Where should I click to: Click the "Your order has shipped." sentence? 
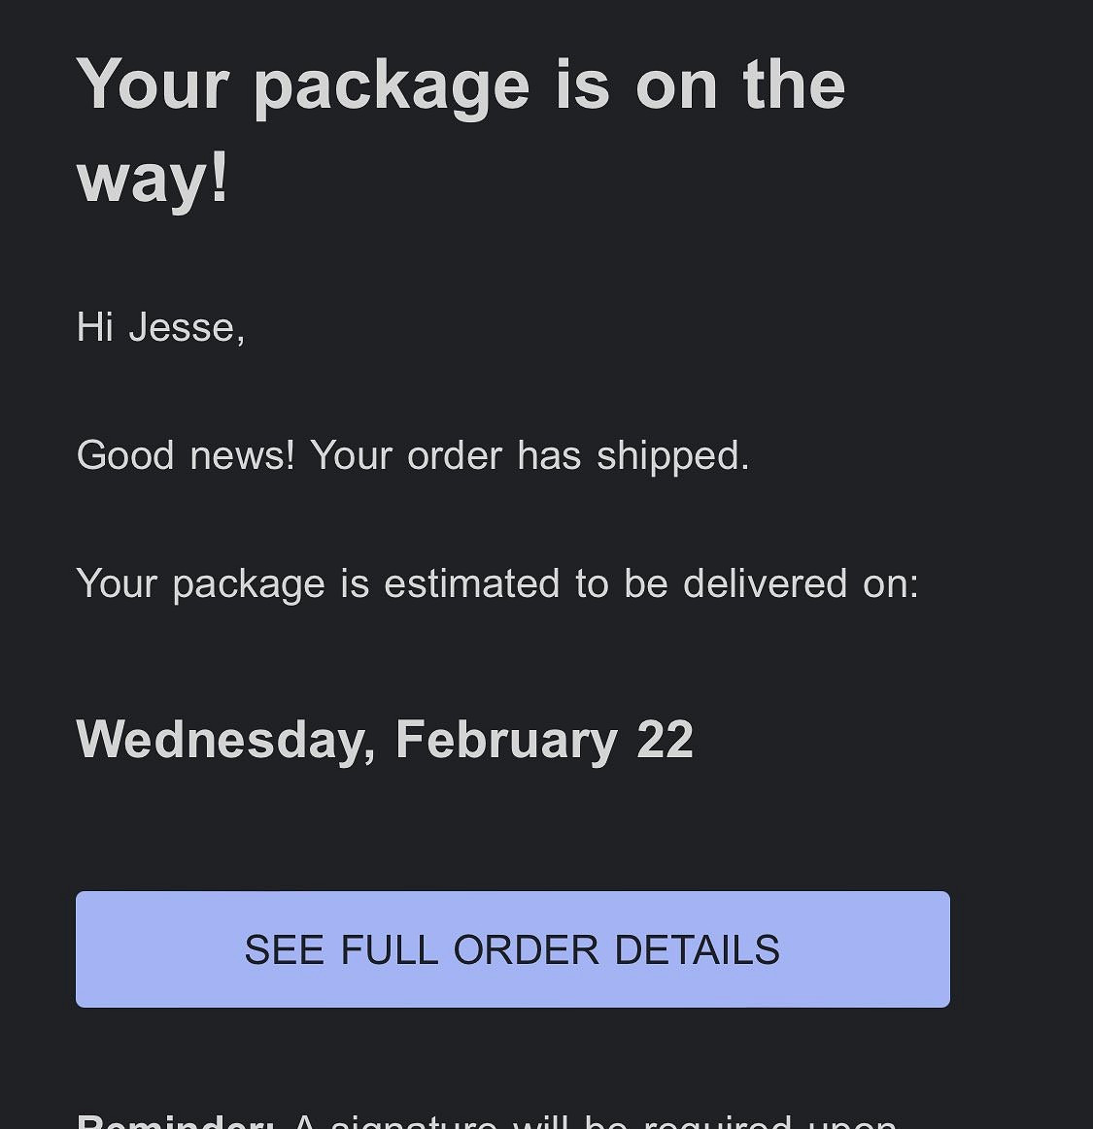point(529,455)
